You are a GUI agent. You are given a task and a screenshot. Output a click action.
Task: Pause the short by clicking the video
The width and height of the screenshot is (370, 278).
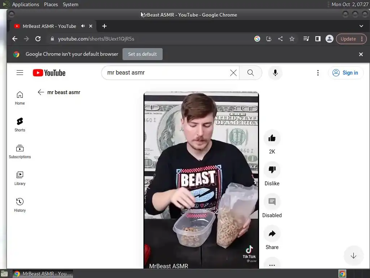[x=201, y=180]
